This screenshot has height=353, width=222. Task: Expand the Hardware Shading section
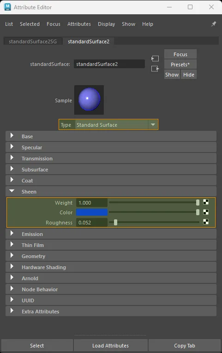coord(111,267)
